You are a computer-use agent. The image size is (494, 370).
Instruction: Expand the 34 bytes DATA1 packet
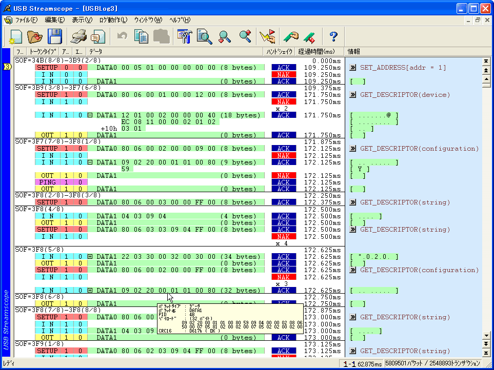click(90, 256)
